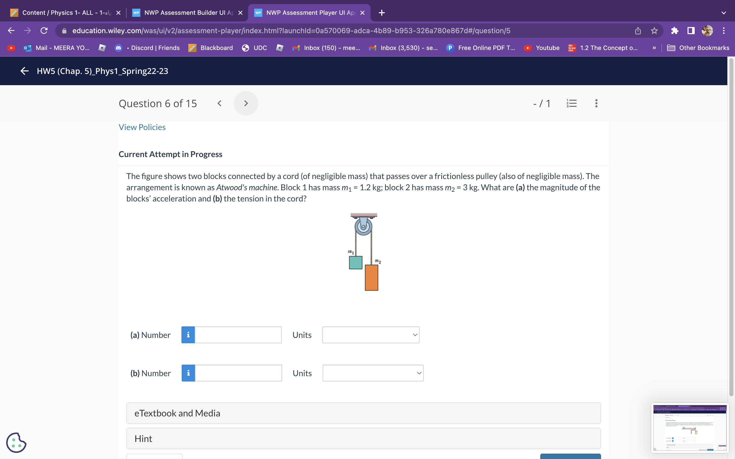Open Units dropdown for part (a)
Image resolution: width=735 pixels, height=459 pixels.
[371, 335]
